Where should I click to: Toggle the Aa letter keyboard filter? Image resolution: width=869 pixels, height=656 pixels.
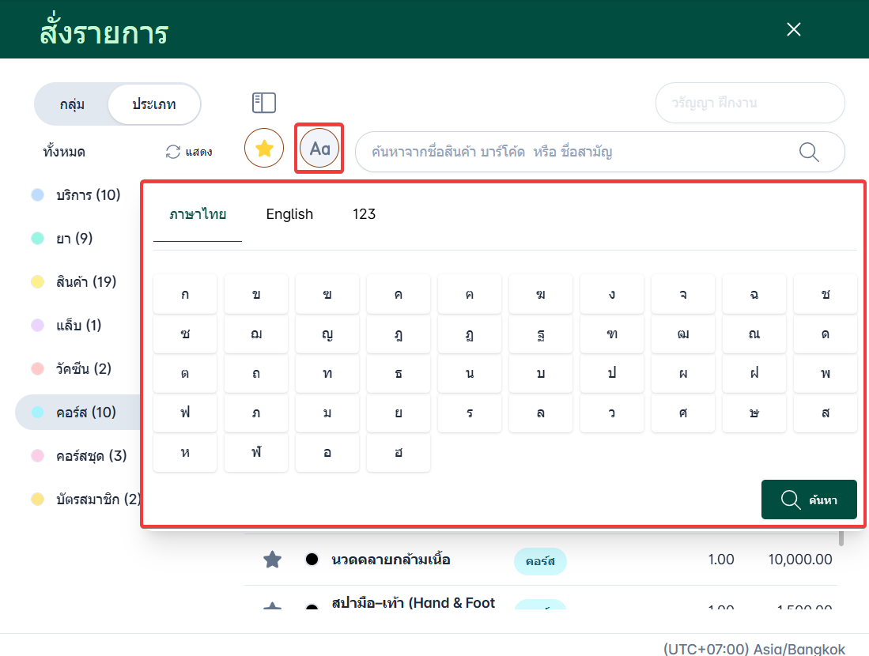coord(319,148)
